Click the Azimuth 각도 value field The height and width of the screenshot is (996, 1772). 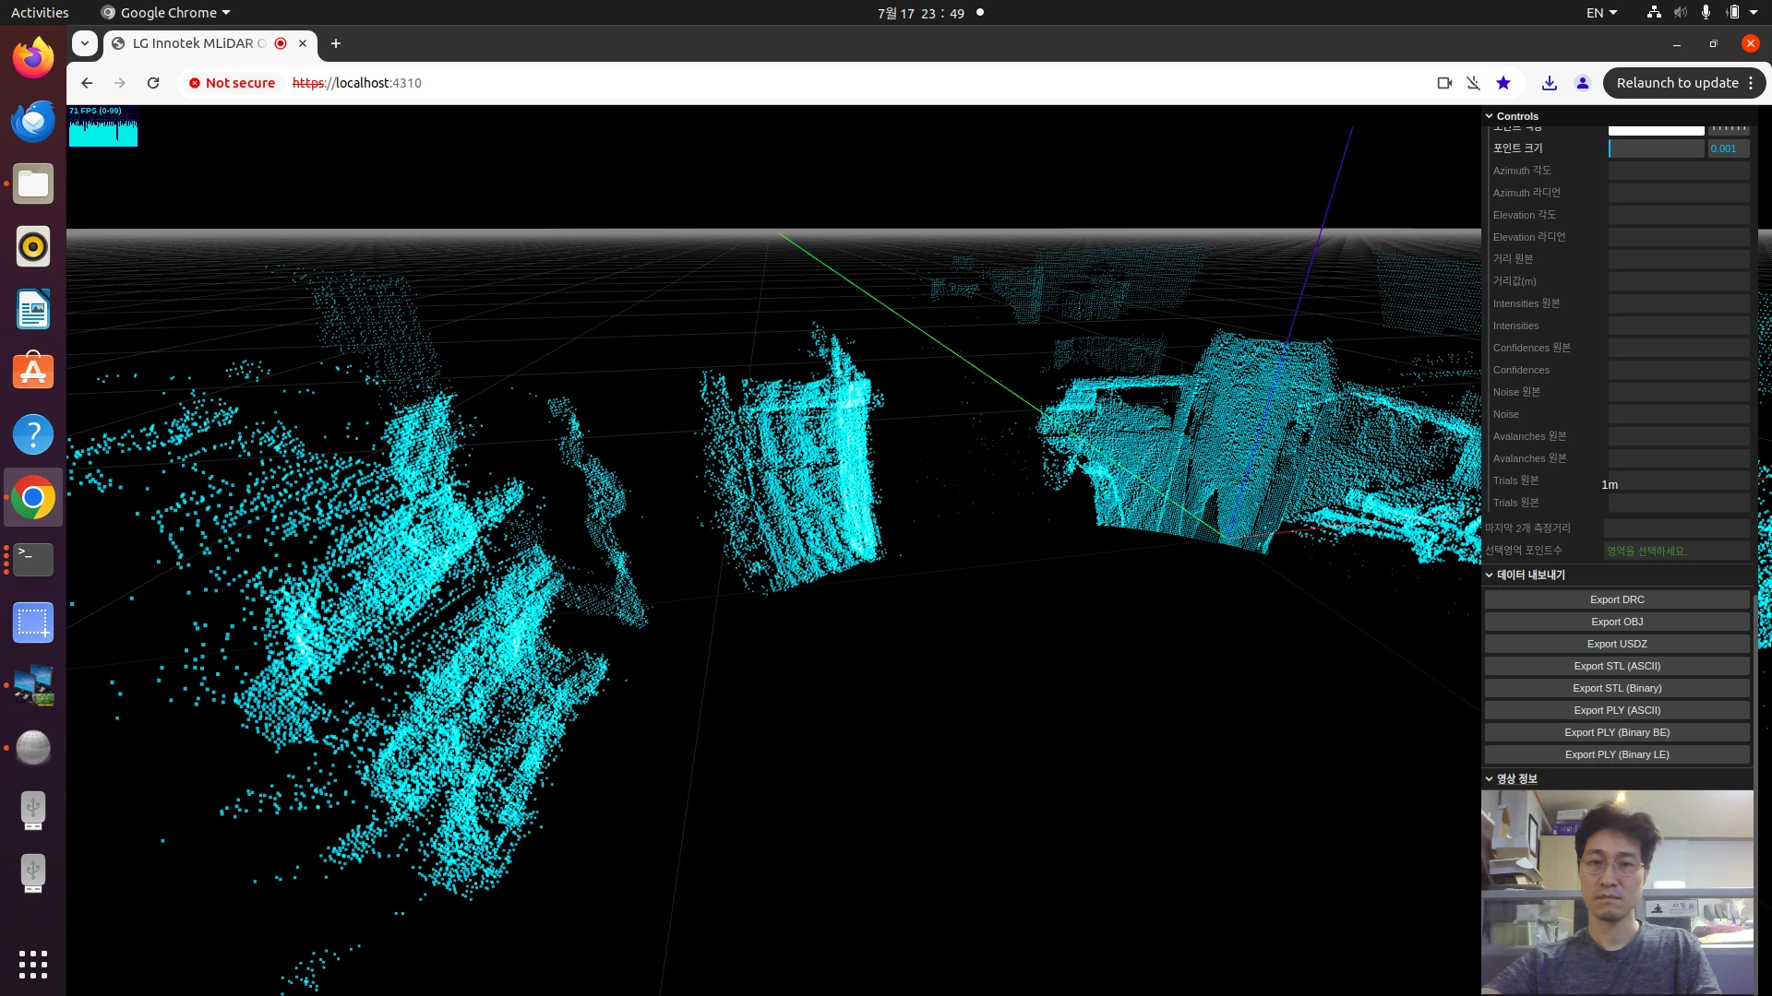click(1679, 171)
